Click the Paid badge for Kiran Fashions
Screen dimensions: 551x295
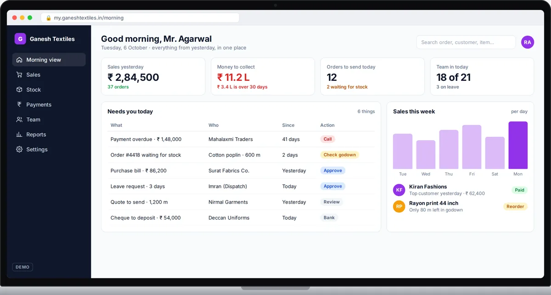520,190
